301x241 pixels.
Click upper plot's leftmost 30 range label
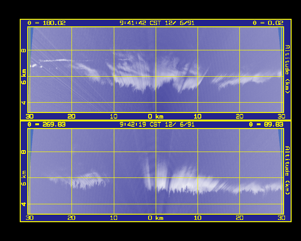click(30, 116)
